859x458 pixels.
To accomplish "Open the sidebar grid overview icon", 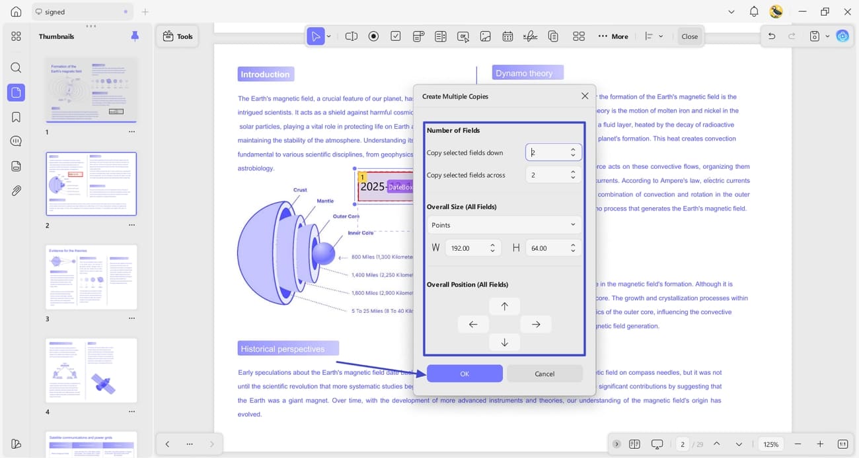I will point(16,36).
